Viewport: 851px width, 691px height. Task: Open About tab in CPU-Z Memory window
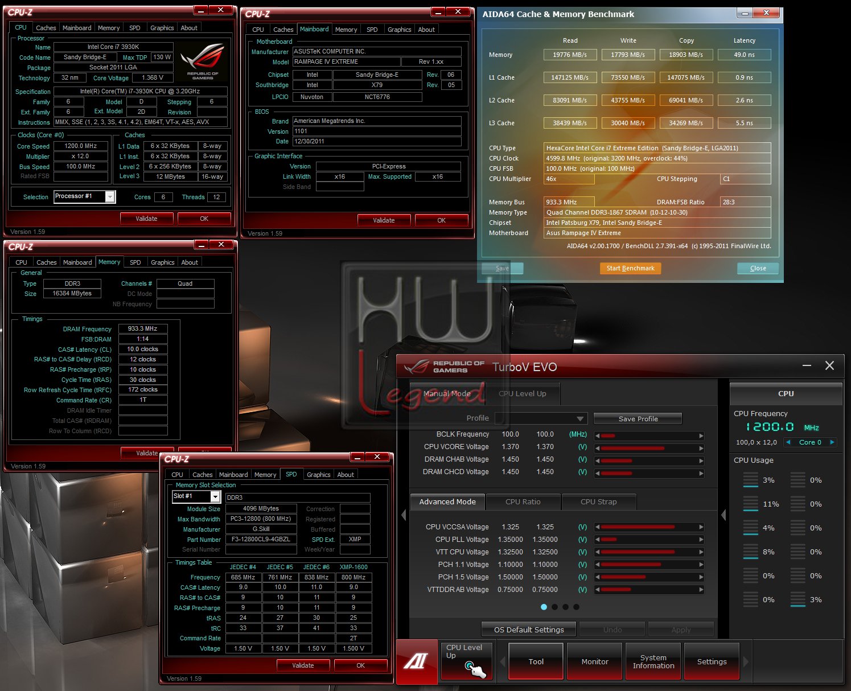tap(190, 262)
